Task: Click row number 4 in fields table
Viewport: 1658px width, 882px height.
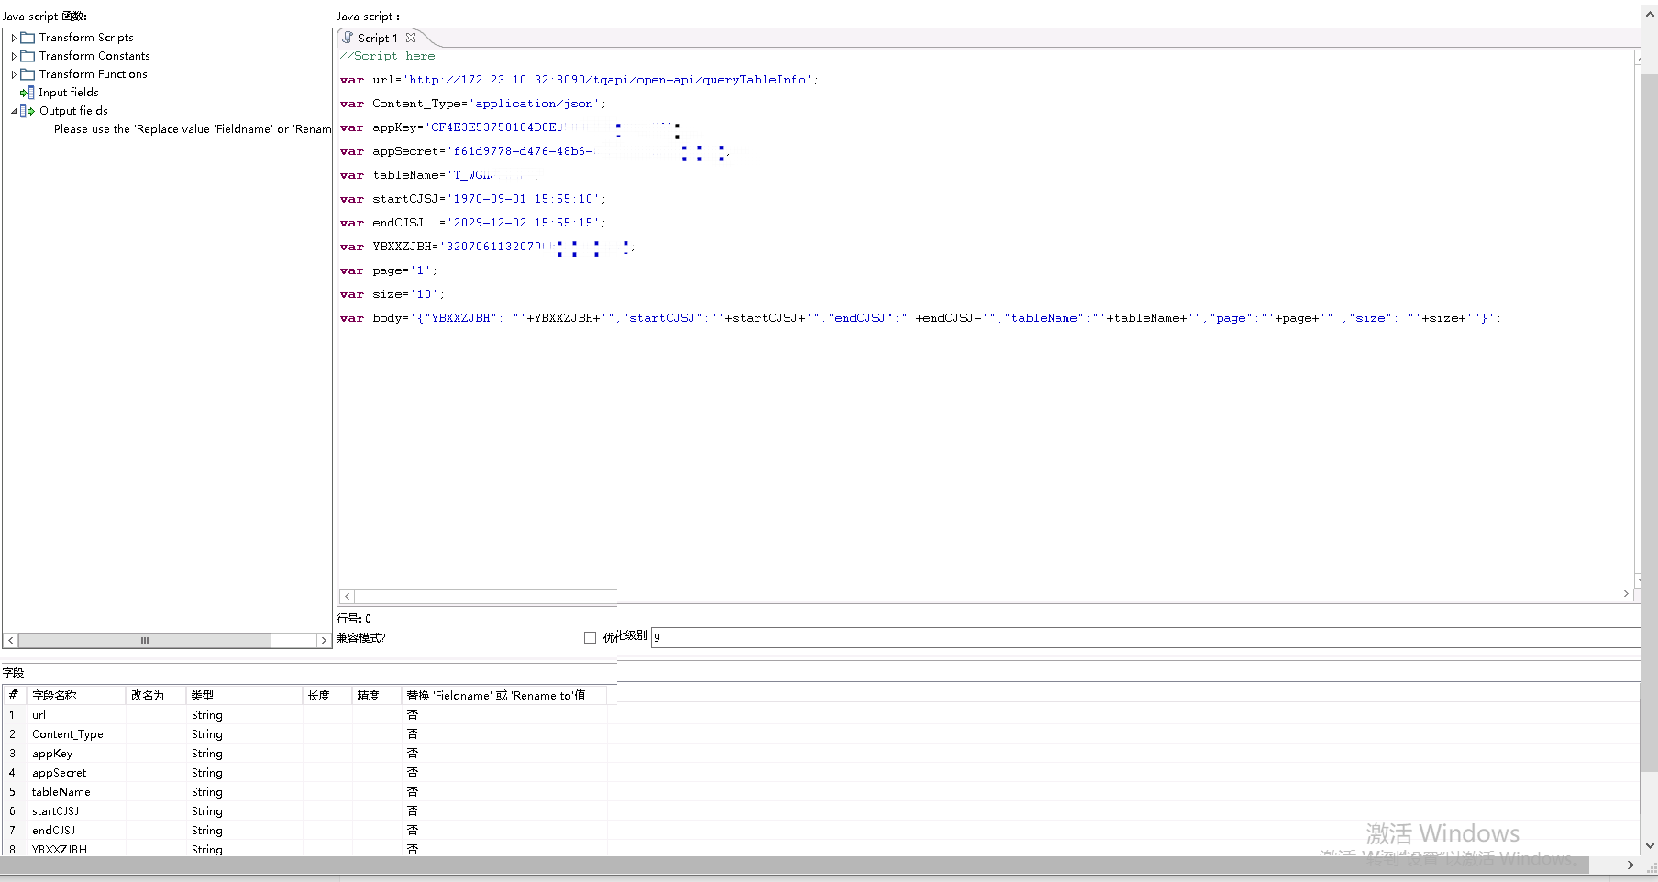Action: click(13, 773)
